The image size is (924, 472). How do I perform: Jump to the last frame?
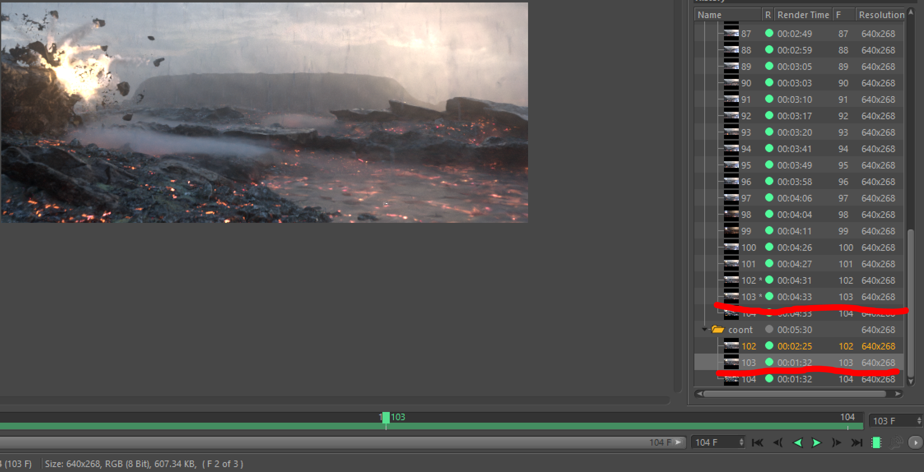tap(857, 443)
